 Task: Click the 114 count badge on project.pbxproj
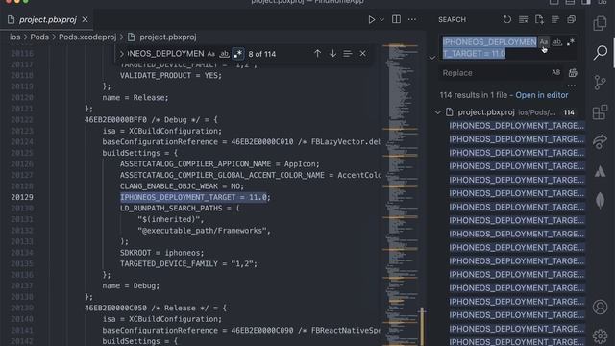(569, 112)
